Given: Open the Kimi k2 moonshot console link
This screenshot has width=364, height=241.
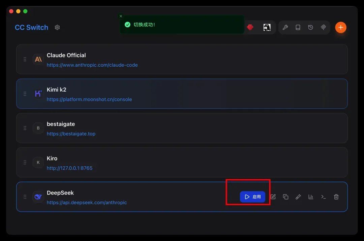Looking at the screenshot, I should pyautogui.click(x=89, y=99).
